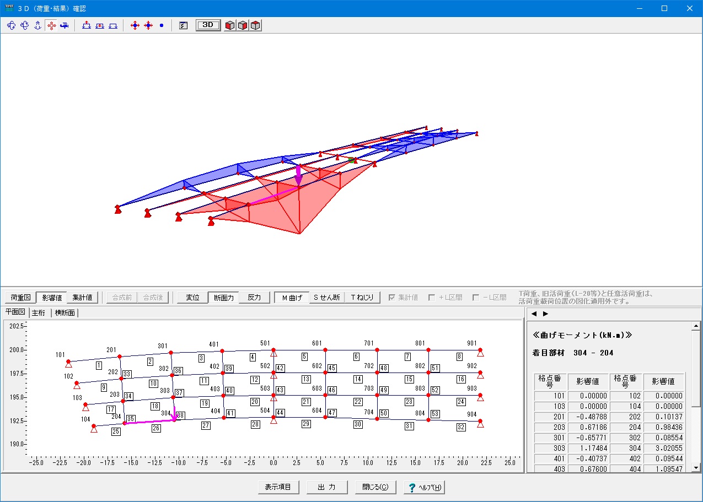This screenshot has width=703, height=502.
Task: Click the 出力 output button
Action: (x=327, y=488)
